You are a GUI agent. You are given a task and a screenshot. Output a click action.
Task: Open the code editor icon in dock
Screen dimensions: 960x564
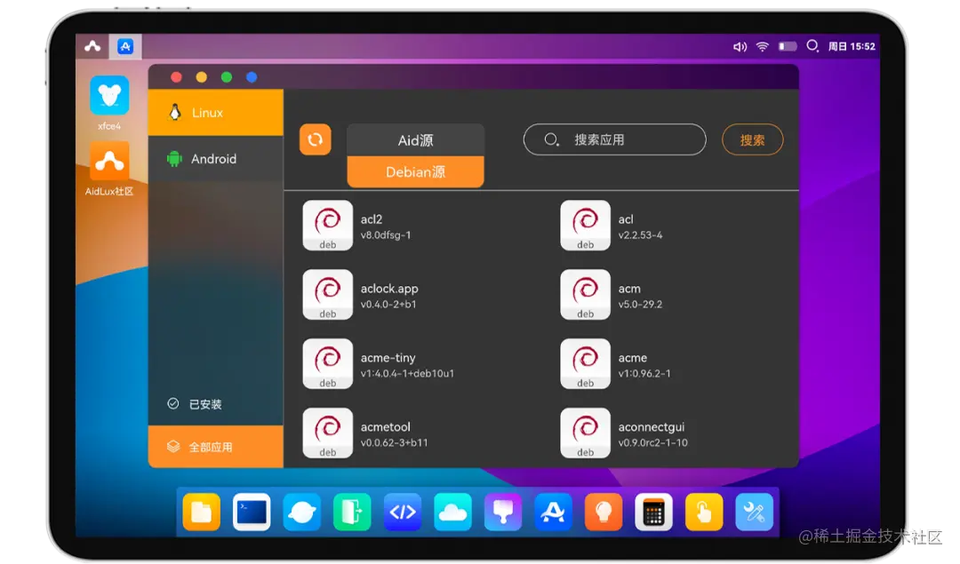pos(403,512)
